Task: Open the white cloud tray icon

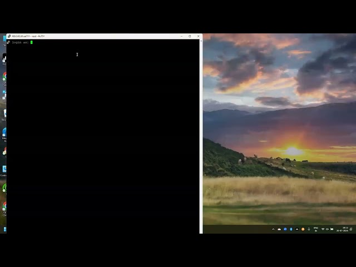Action: tap(279, 229)
